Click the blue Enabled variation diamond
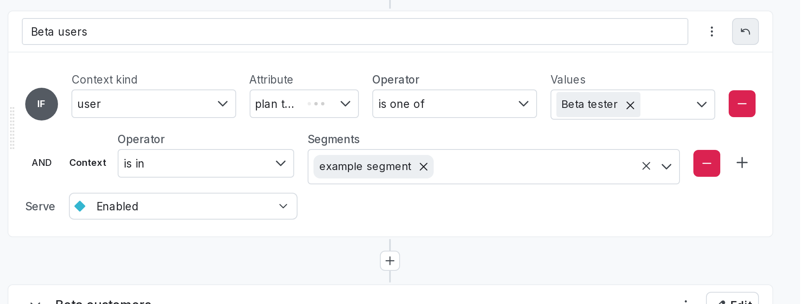Viewport: 806px width, 304px height. click(x=80, y=206)
